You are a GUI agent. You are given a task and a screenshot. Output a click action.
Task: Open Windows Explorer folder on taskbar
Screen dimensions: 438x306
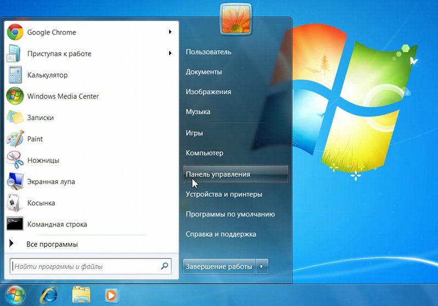point(81,295)
